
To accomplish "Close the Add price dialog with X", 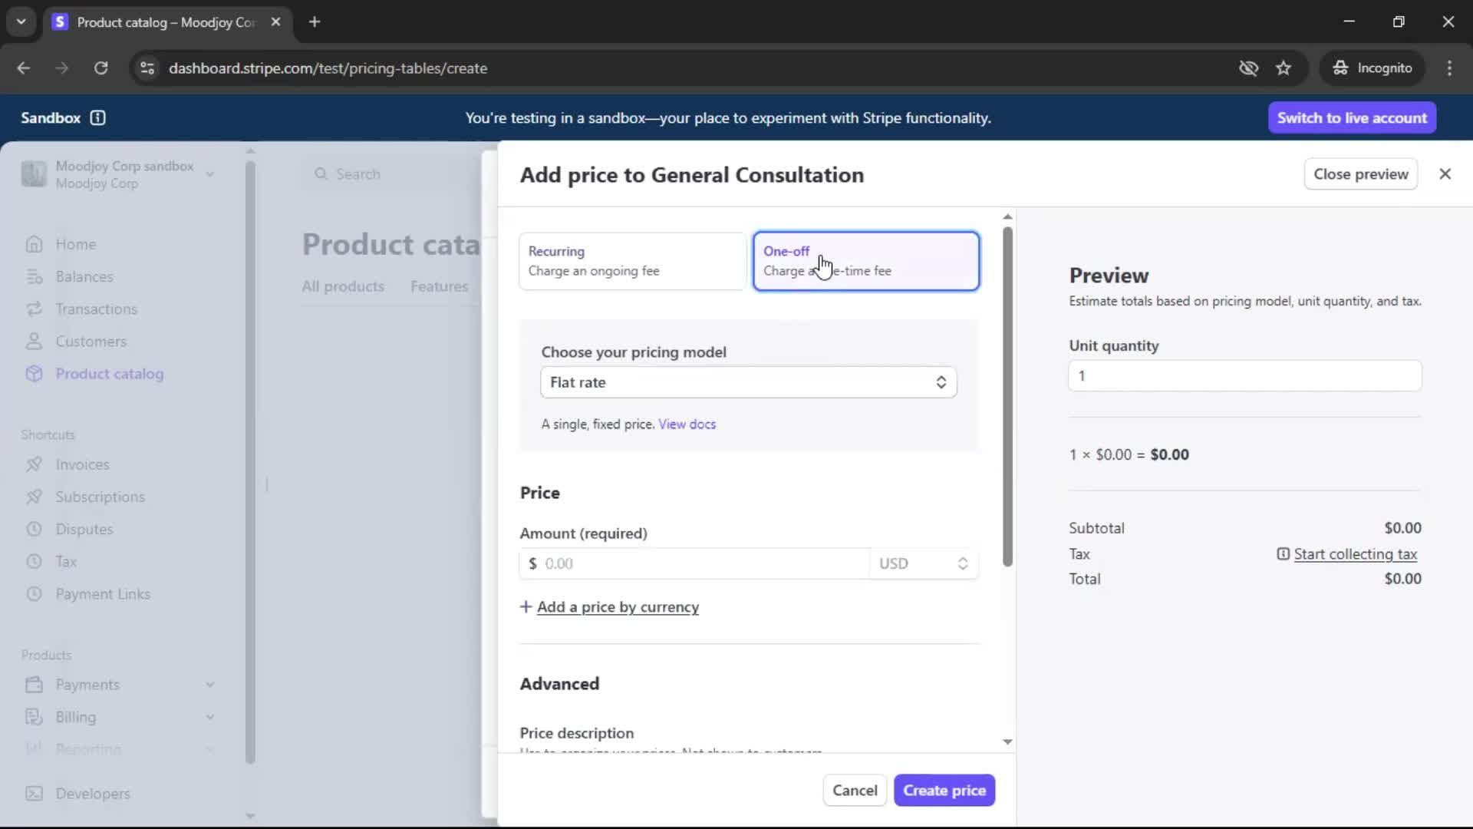I will pyautogui.click(x=1445, y=174).
